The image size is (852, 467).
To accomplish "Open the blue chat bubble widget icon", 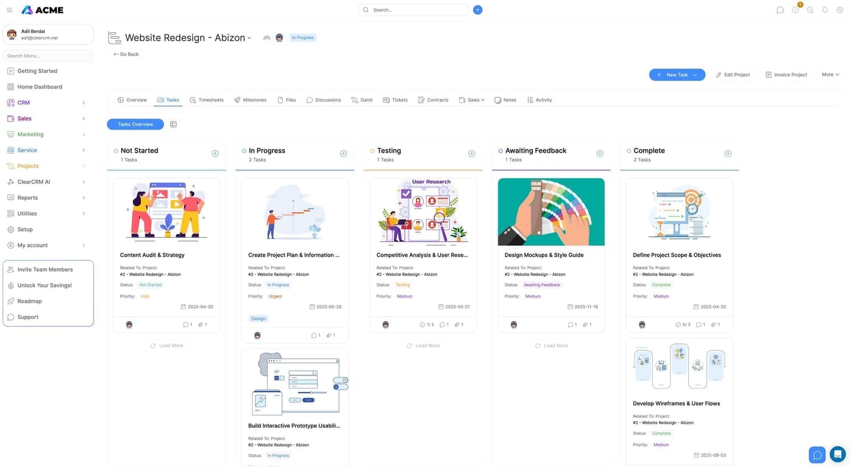I will [817, 455].
